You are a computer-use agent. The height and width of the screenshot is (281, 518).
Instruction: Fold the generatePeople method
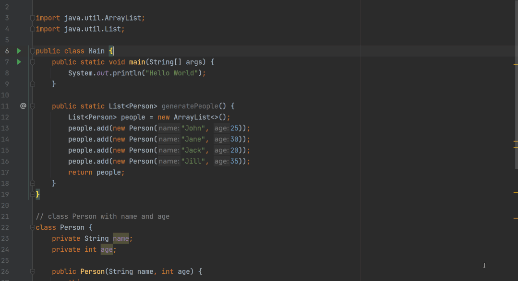click(x=32, y=106)
